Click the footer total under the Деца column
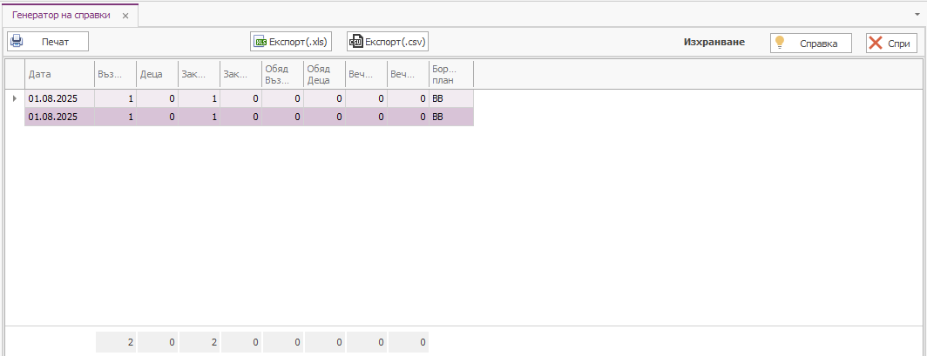Image resolution: width=927 pixels, height=356 pixels. pos(157,343)
